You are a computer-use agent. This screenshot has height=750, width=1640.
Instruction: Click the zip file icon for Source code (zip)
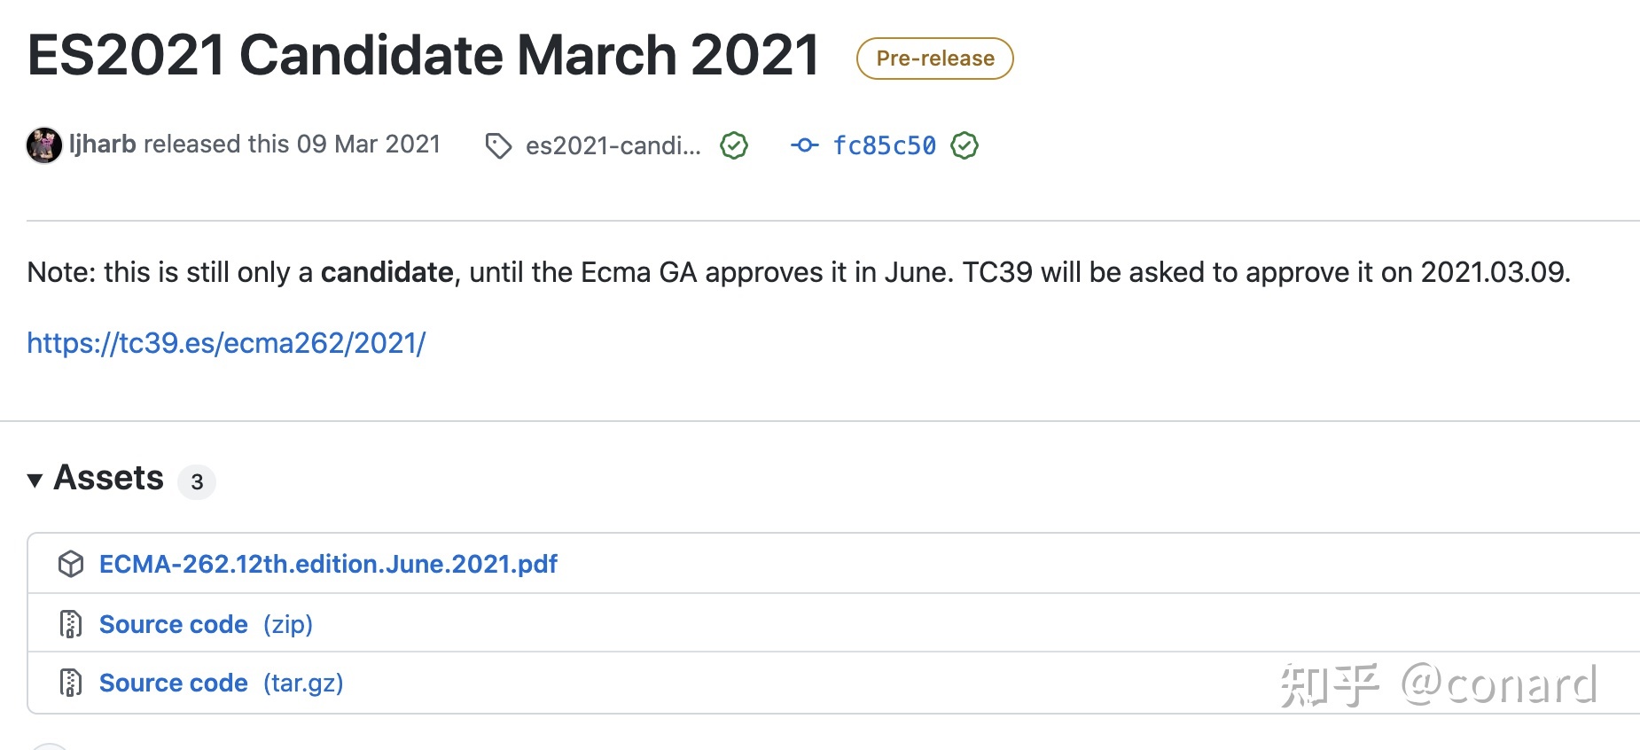[71, 624]
